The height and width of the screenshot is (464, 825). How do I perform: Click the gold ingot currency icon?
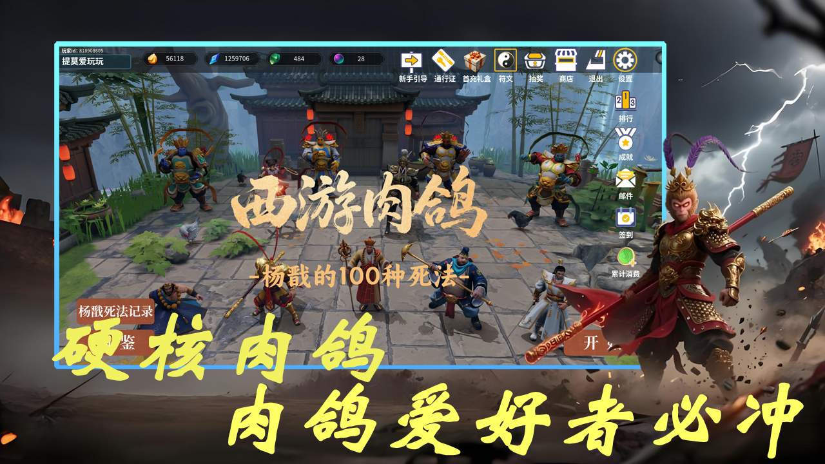[151, 59]
